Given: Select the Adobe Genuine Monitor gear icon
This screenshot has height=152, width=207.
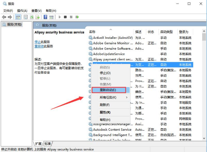Looking at the screenshot, I should (91, 43).
